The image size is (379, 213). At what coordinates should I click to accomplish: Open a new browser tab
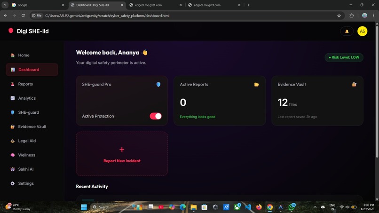click(248, 5)
